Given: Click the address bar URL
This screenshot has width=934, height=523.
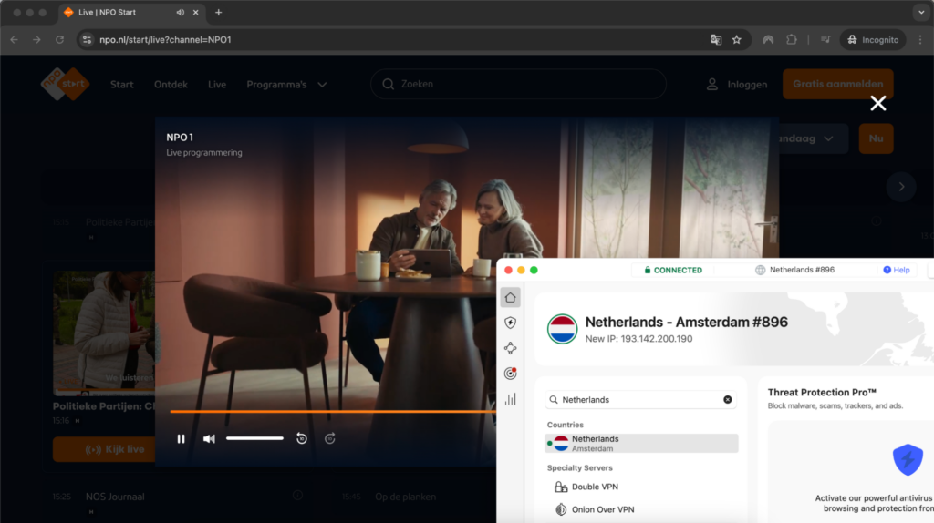Looking at the screenshot, I should click(165, 40).
